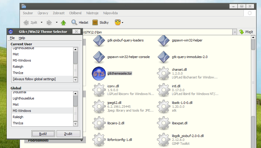Open the Zpět history dropdown arrow
The height and width of the screenshot is (148, 261).
41,22
